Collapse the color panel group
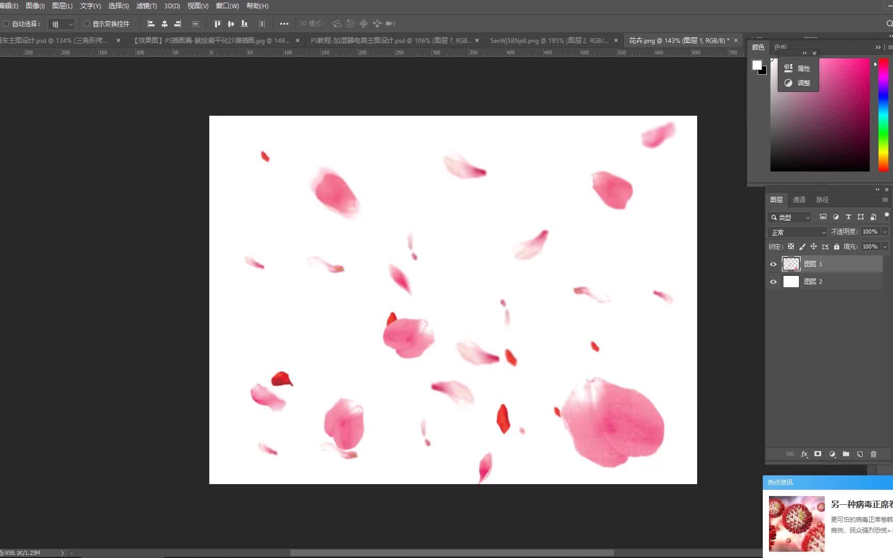 (x=877, y=47)
